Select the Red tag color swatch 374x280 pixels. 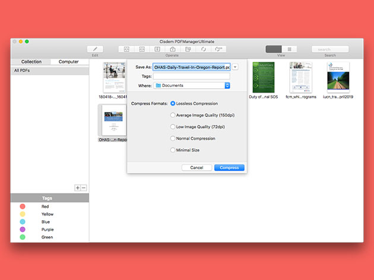coord(22,207)
